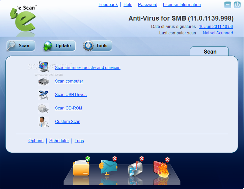Click the USB drive scan icon
The height and width of the screenshot is (189, 244).
click(x=44, y=95)
